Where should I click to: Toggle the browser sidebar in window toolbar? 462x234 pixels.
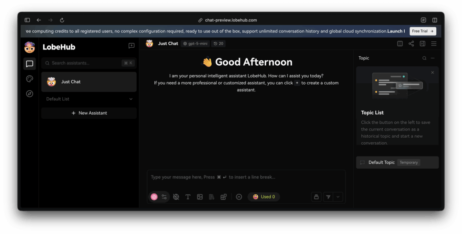coord(27,20)
